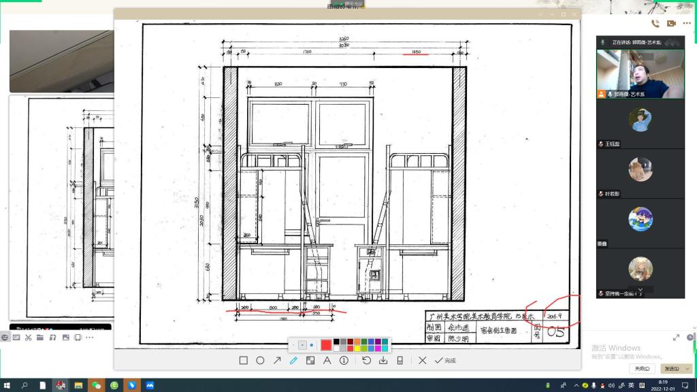697x392 pixels.
Task: Show hidden system tray icons
Action: (575, 386)
